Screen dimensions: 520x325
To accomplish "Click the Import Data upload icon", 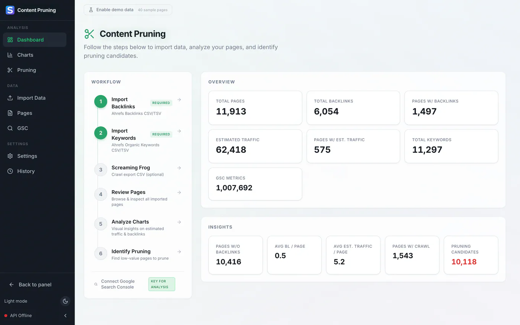I will tap(10, 98).
